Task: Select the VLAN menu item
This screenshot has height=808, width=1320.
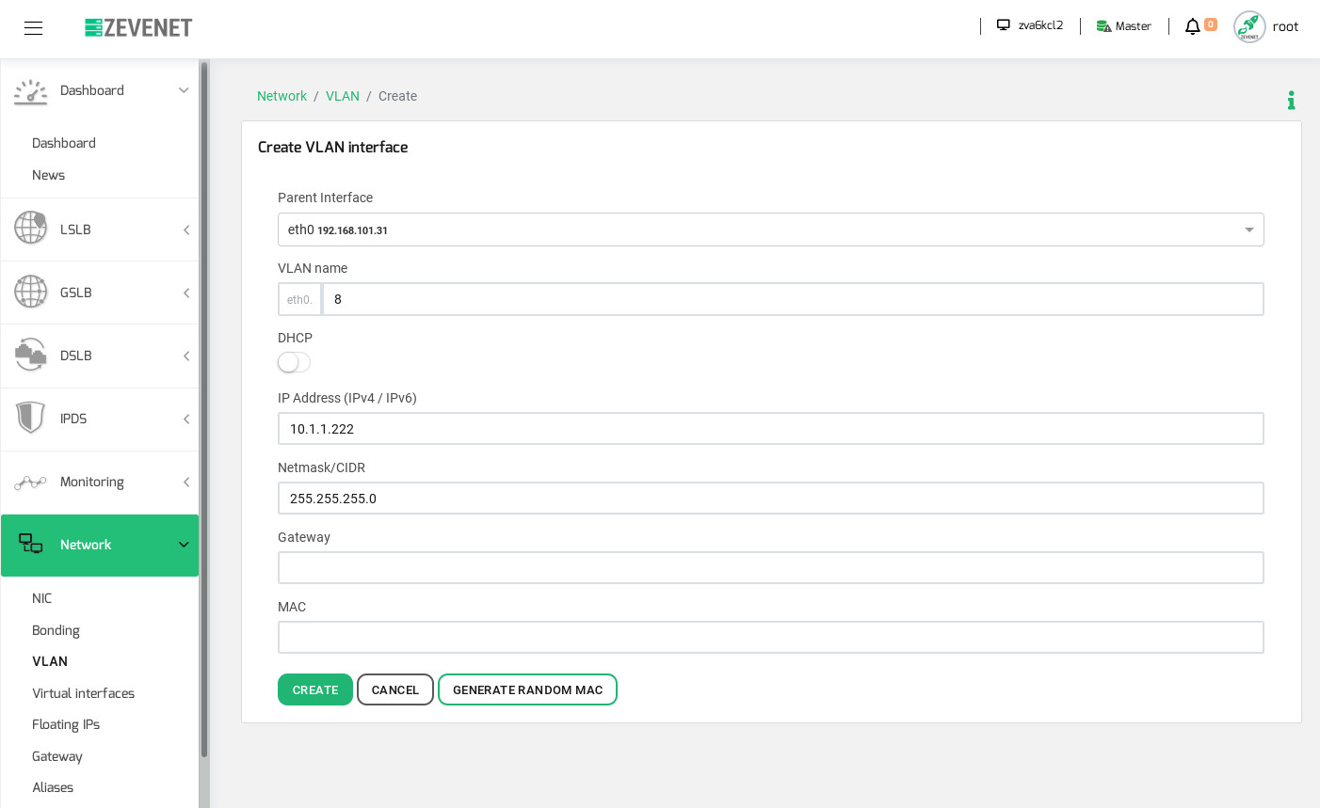Action: click(x=50, y=661)
